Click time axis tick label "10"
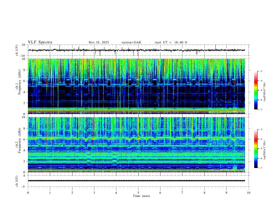 [249, 193]
